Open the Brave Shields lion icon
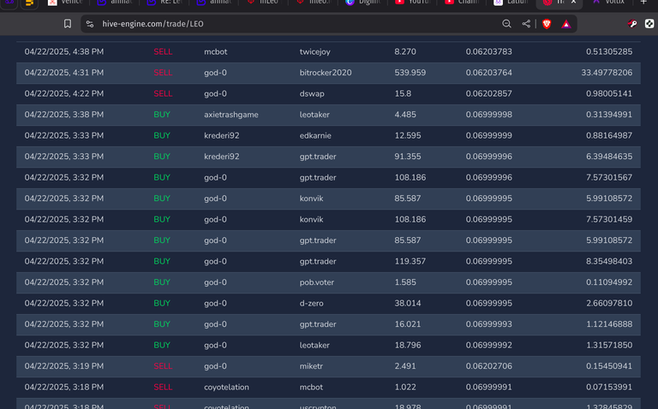 coord(547,24)
